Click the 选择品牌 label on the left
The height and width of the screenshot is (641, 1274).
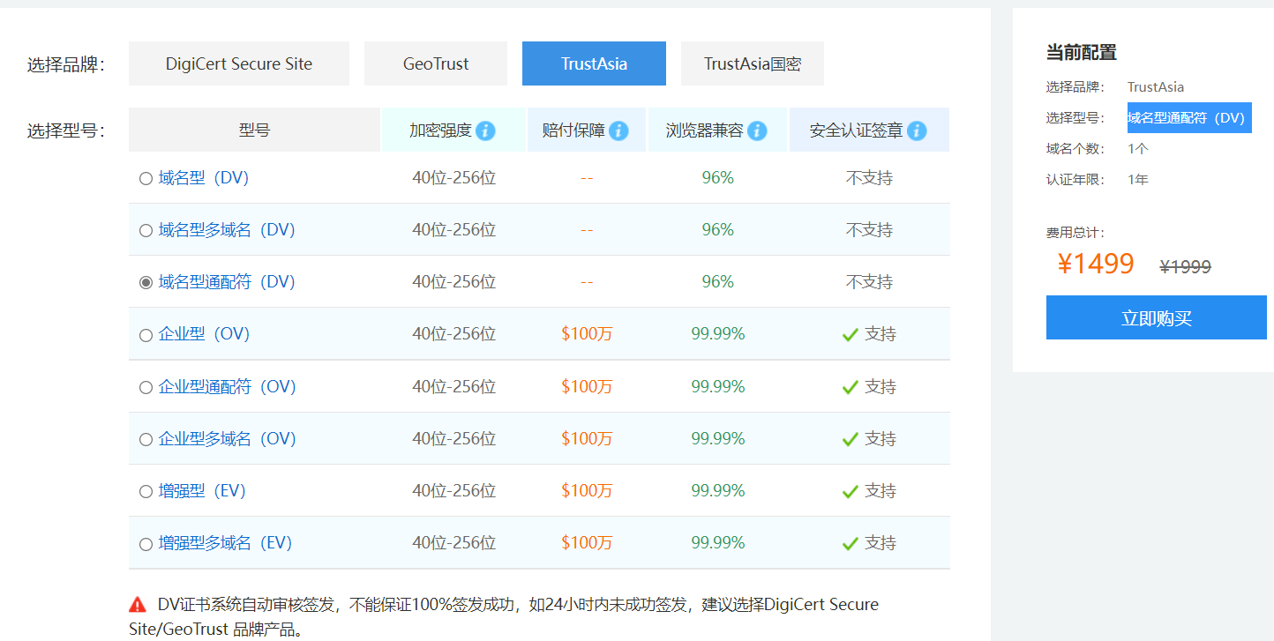(66, 64)
